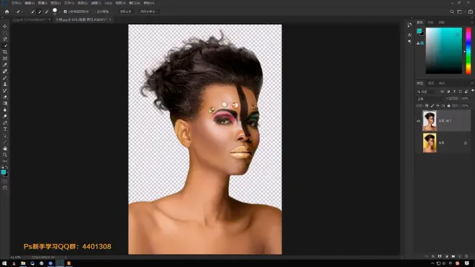The width and height of the screenshot is (475, 267).
Task: Switch to the Swatches tab in color panel
Action: point(430,22)
